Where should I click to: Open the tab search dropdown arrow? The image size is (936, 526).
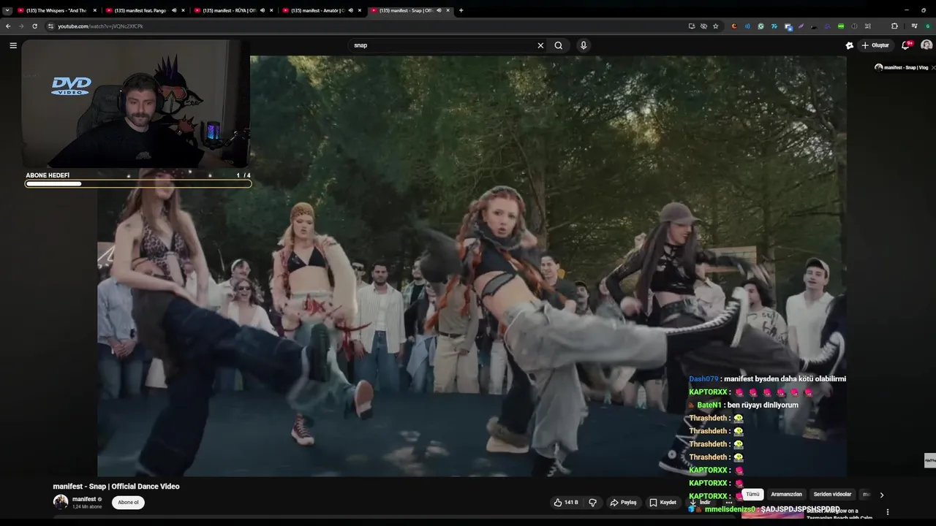pyautogui.click(x=7, y=10)
